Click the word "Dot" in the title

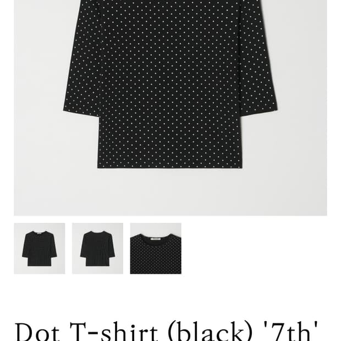37,331
